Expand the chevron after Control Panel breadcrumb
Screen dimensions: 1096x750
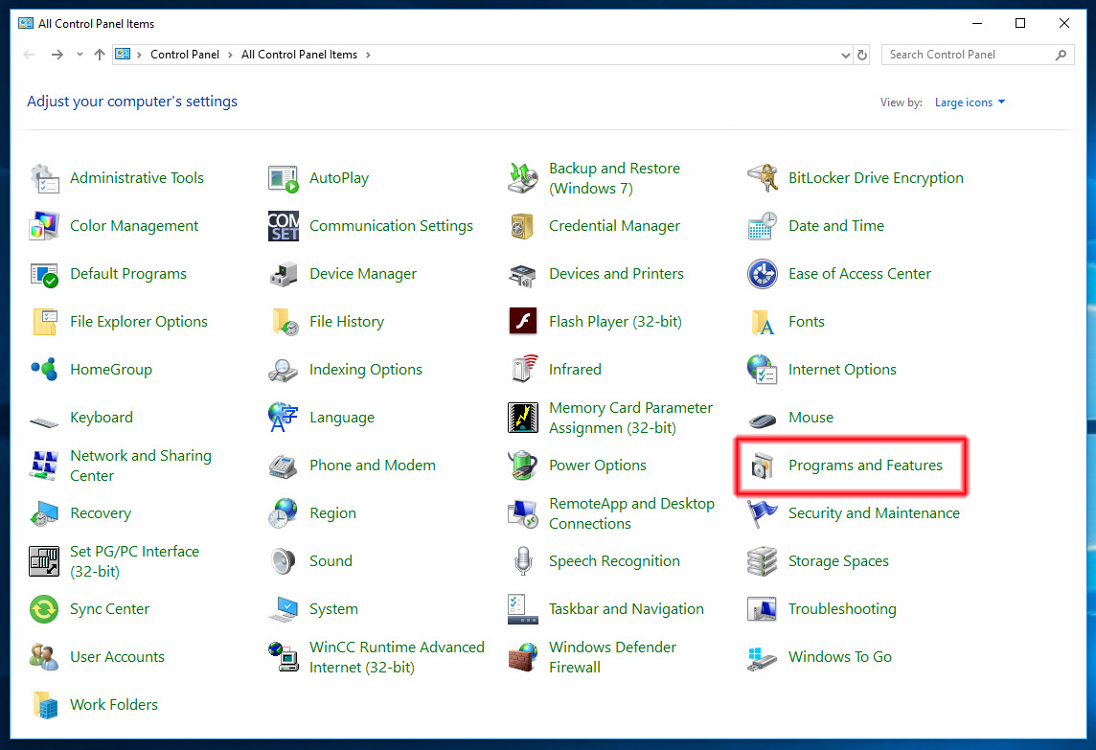230,55
